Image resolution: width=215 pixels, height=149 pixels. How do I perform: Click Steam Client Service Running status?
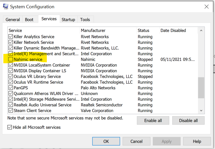[x=145, y=111]
